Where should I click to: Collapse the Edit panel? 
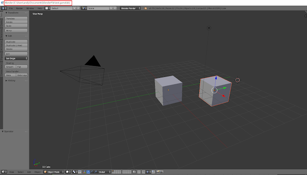(6, 36)
